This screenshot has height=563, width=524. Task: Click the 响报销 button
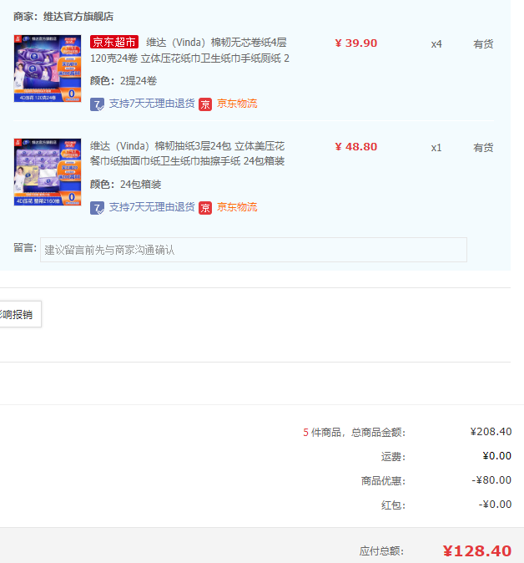21,314
